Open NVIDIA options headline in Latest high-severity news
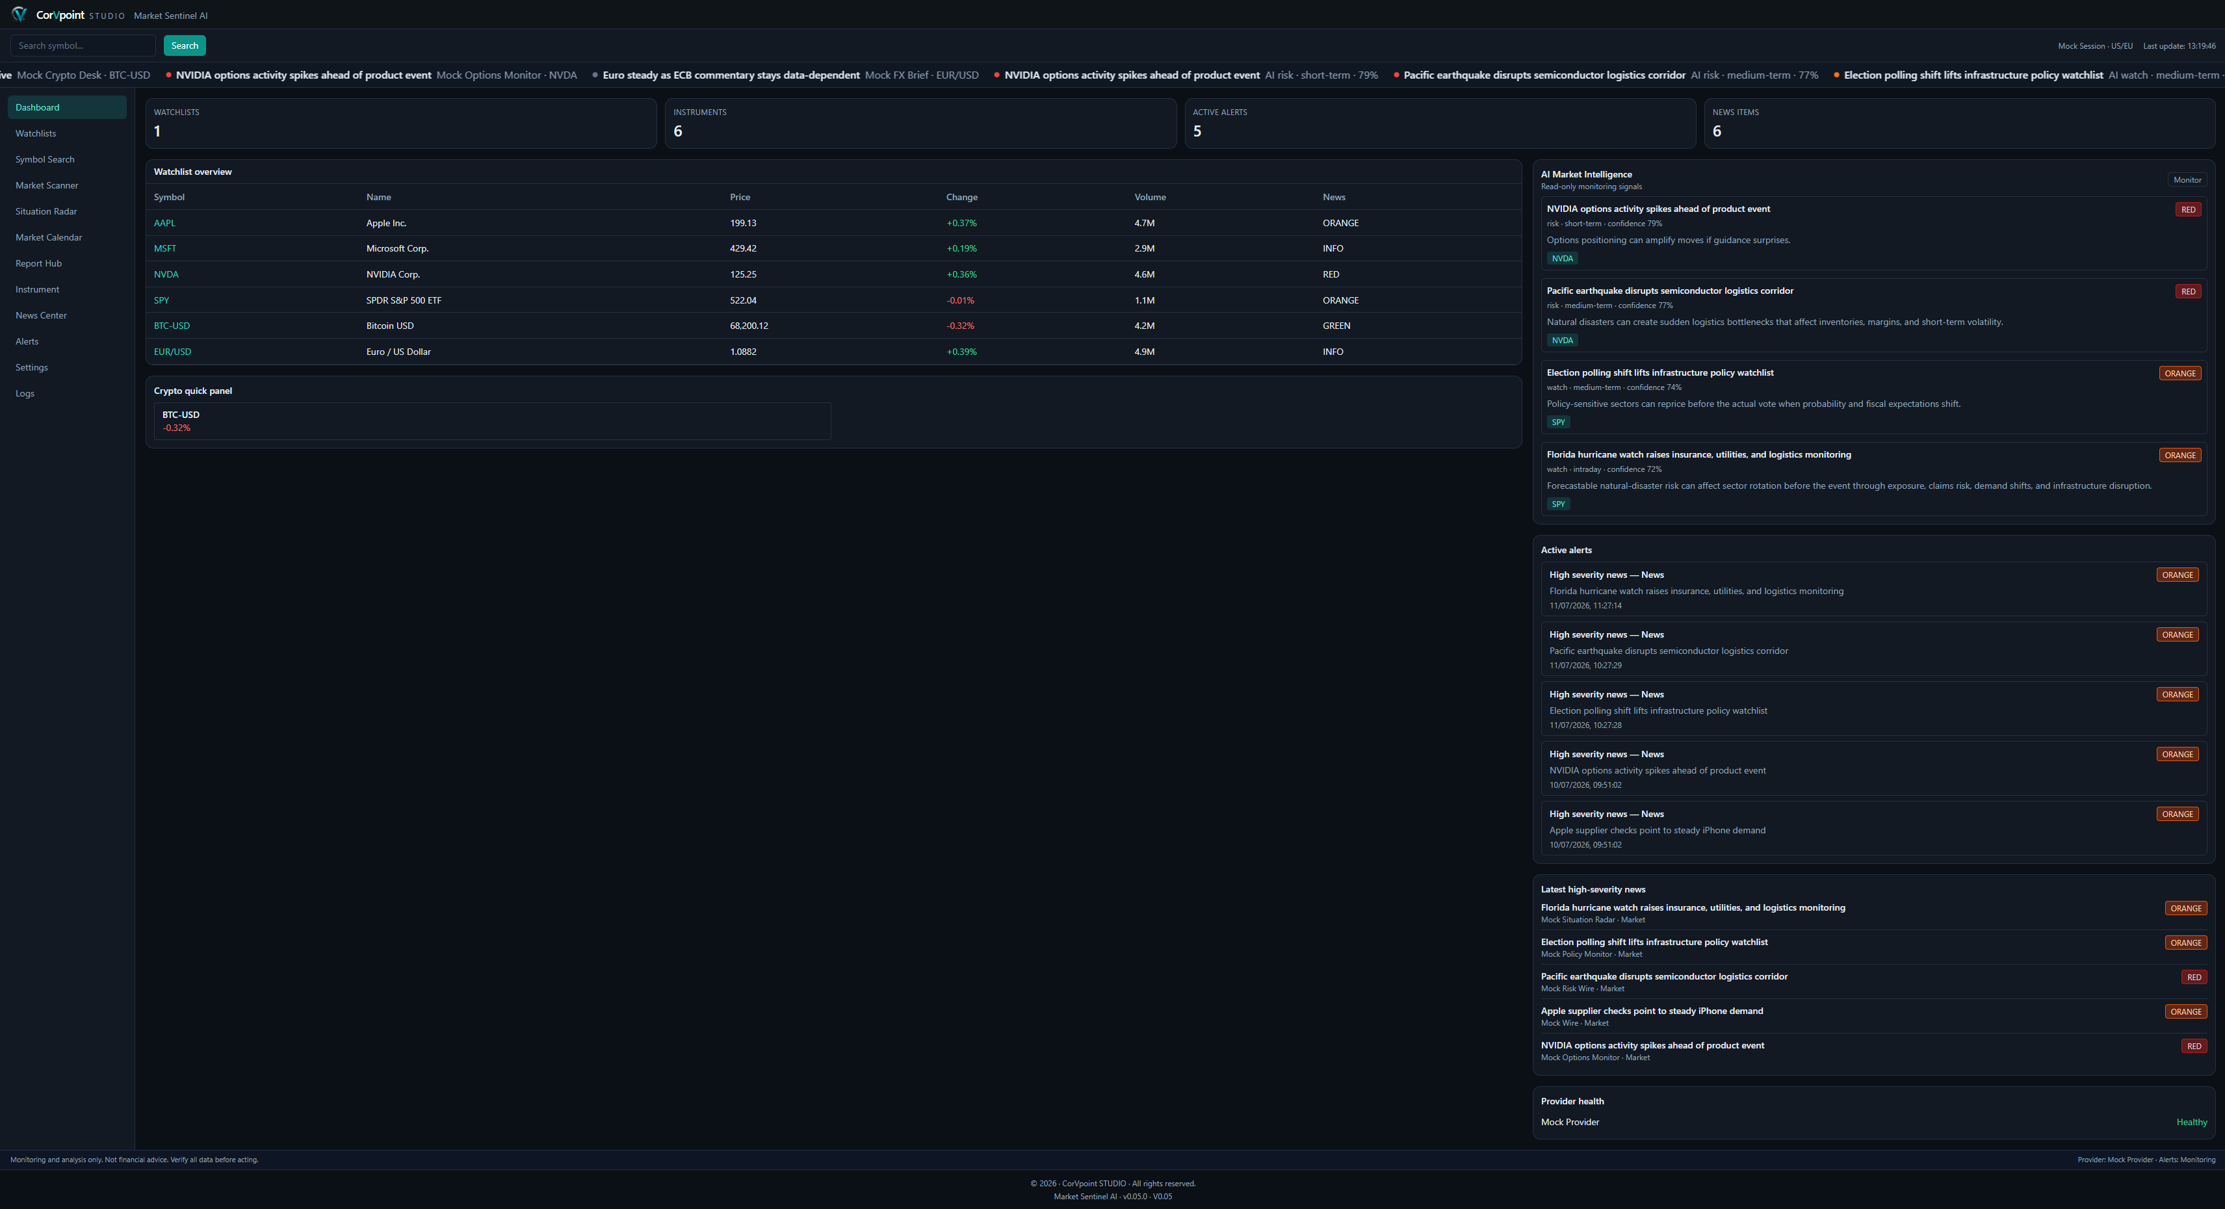The height and width of the screenshot is (1209, 2225). (x=1652, y=1046)
